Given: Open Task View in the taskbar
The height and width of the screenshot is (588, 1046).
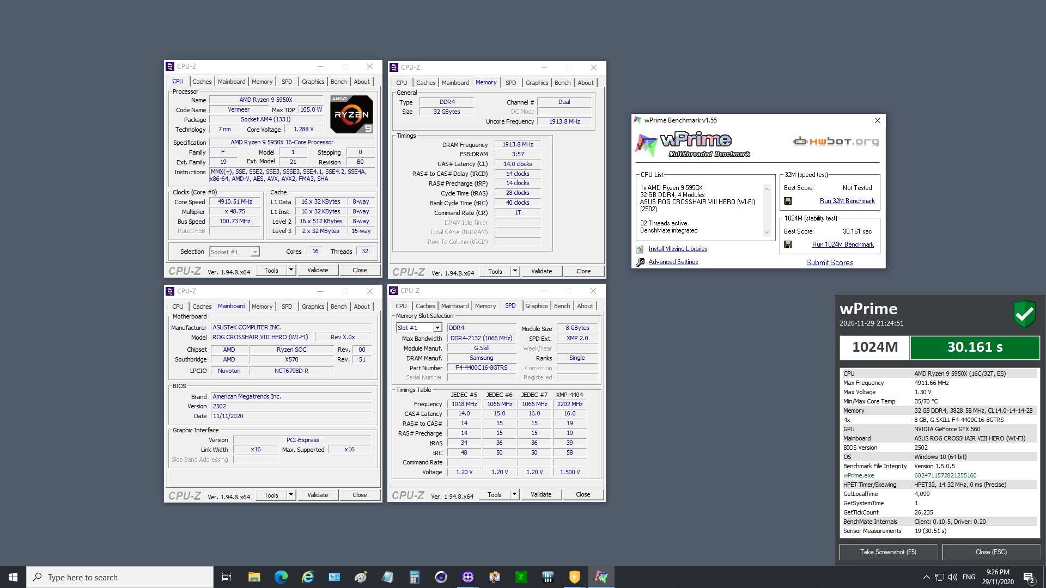Looking at the screenshot, I should [x=227, y=577].
